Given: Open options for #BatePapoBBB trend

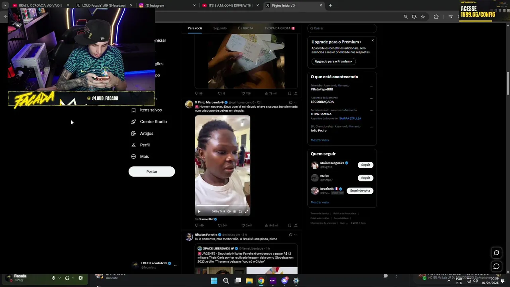Looking at the screenshot, I should coord(371,86).
